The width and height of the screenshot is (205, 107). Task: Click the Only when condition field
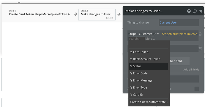click(184, 79)
